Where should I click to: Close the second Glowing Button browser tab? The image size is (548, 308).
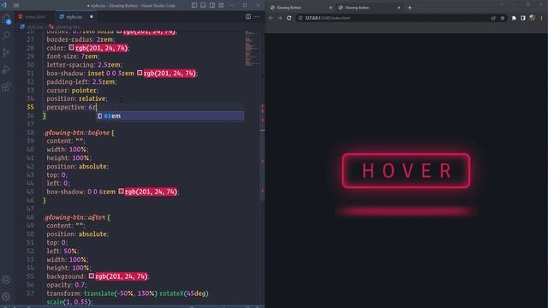(399, 8)
